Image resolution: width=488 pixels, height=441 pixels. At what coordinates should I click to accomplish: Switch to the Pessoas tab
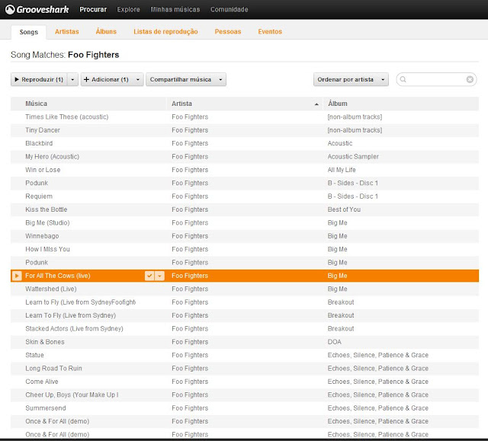[x=228, y=31]
